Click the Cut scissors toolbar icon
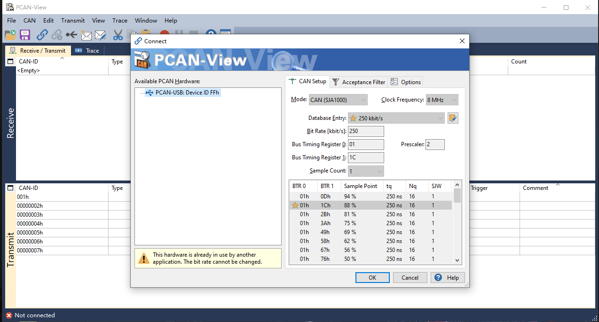Image resolution: width=599 pixels, height=322 pixels. (x=118, y=35)
